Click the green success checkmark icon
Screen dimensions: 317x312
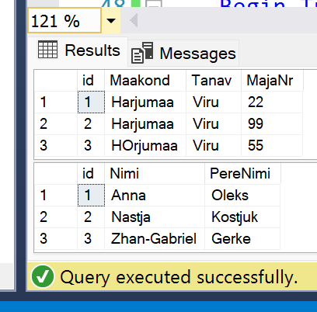click(x=43, y=276)
